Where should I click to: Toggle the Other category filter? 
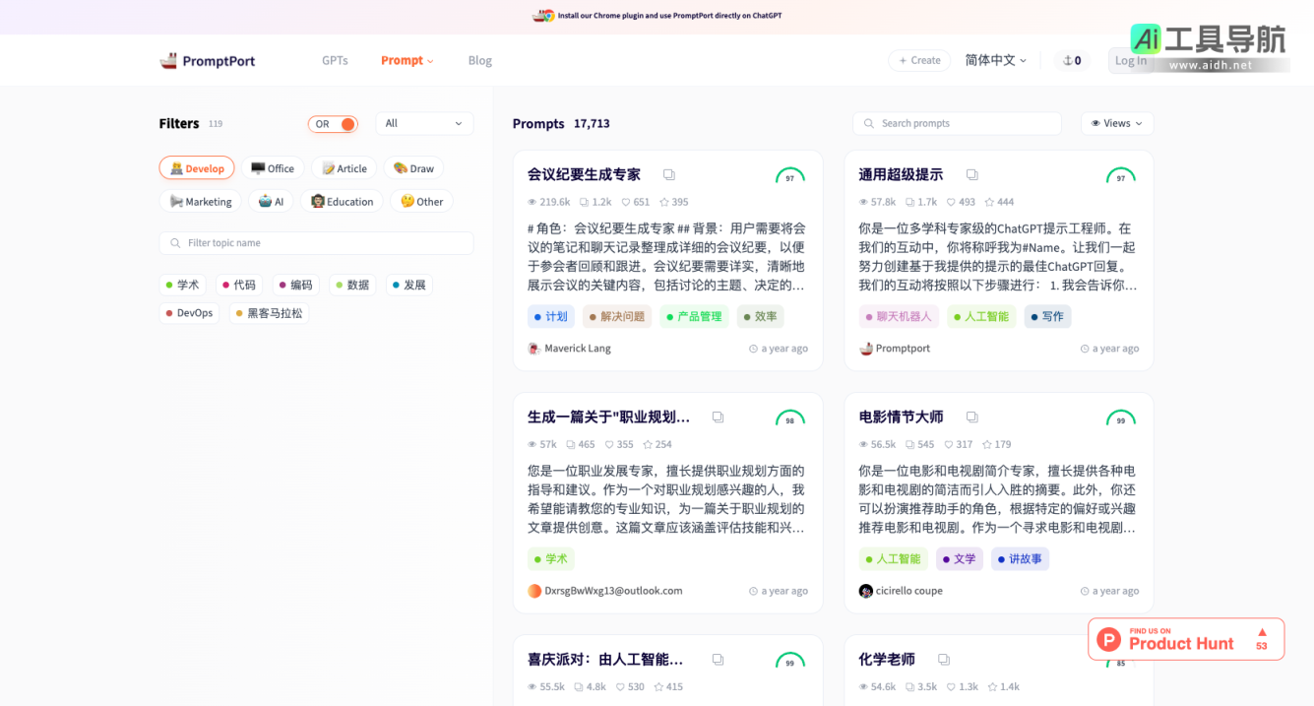pos(421,201)
